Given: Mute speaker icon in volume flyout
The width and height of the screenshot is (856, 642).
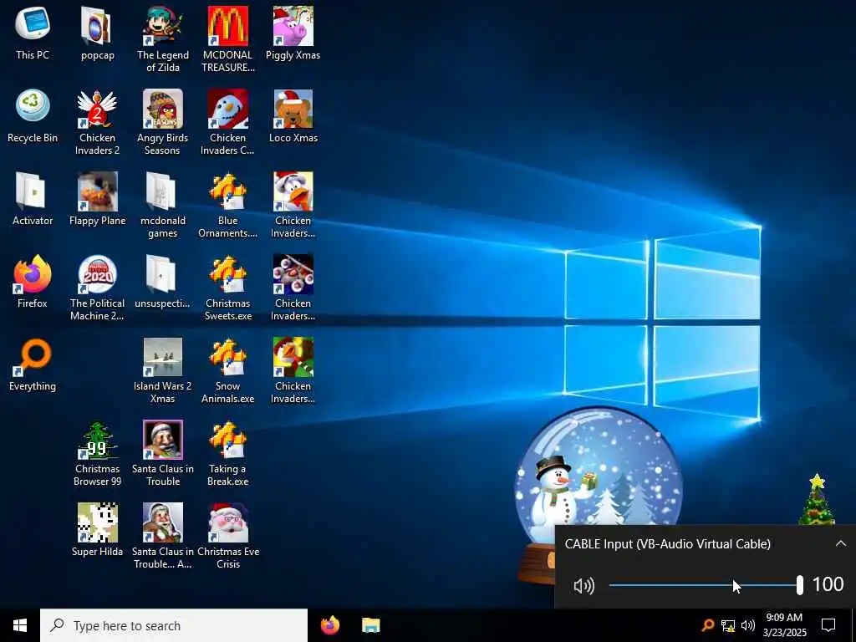Looking at the screenshot, I should pyautogui.click(x=583, y=586).
